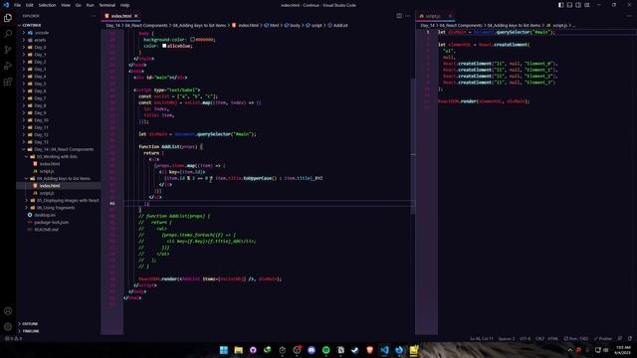Screen dimensions: 637x358
Task: Click the body breadcrumb in index.html
Action: tap(292, 25)
